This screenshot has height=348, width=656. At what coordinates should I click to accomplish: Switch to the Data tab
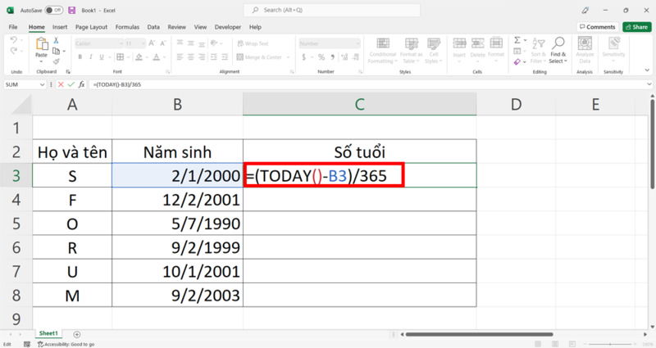pyautogui.click(x=153, y=27)
